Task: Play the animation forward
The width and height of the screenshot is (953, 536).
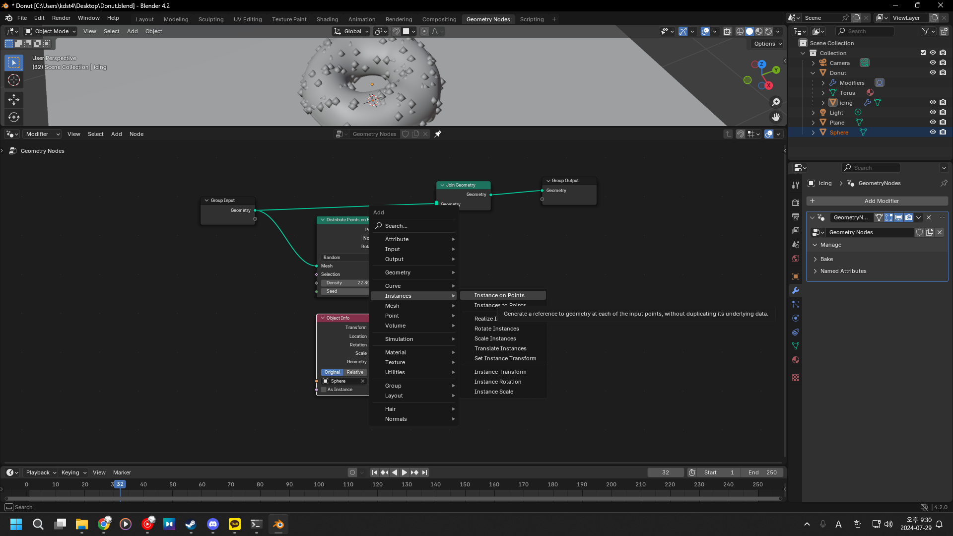Action: pos(405,472)
